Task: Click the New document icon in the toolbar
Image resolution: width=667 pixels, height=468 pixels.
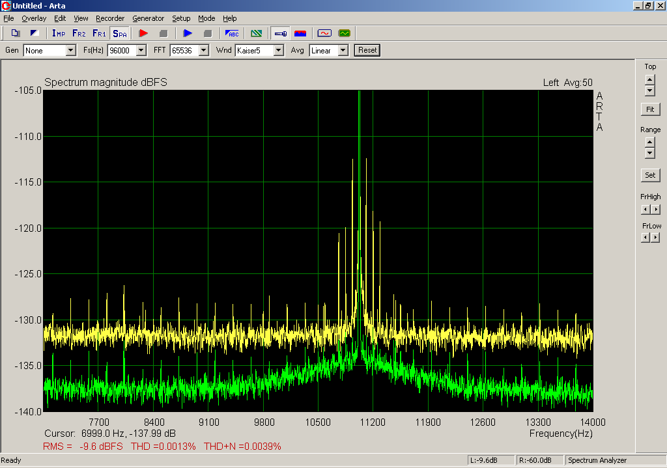Action: point(16,33)
